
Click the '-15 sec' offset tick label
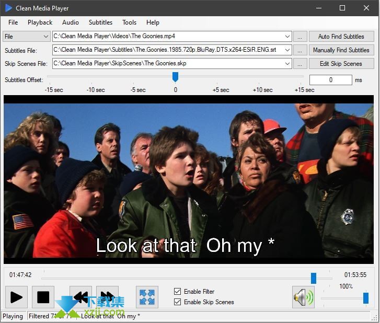tap(54, 90)
